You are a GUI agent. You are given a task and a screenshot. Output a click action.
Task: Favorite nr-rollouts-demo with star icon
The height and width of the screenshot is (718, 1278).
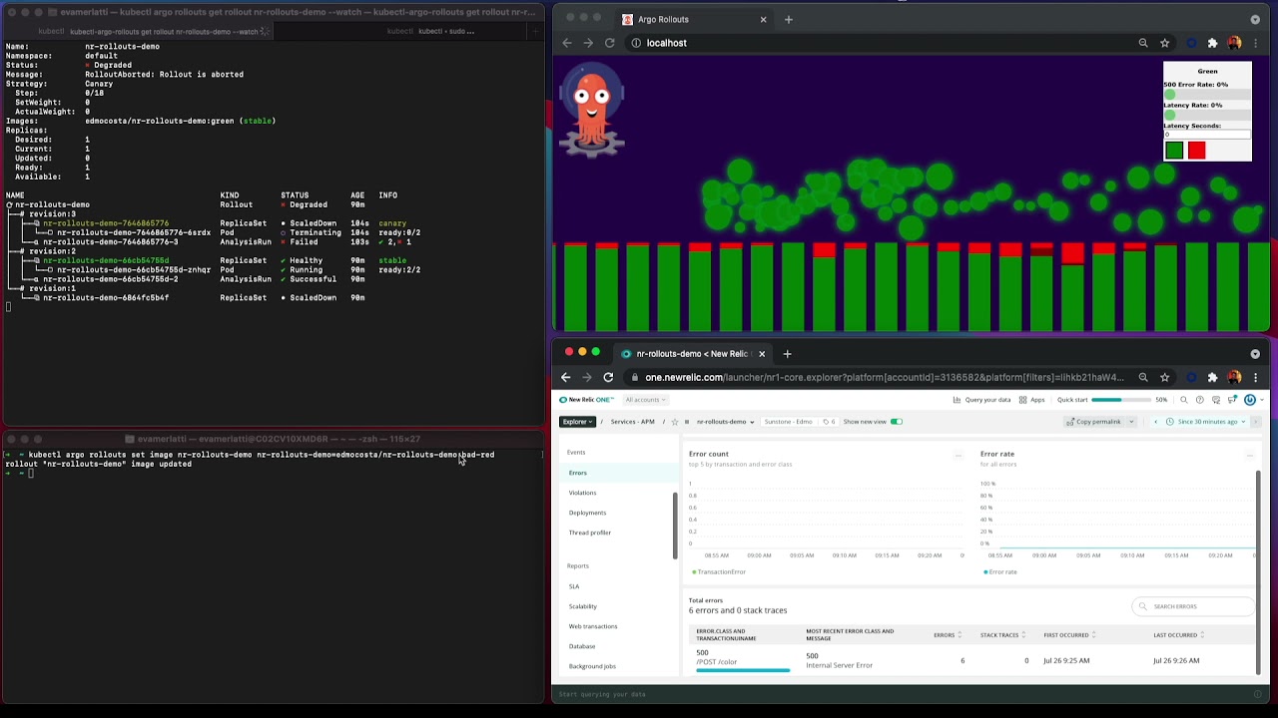coord(675,422)
